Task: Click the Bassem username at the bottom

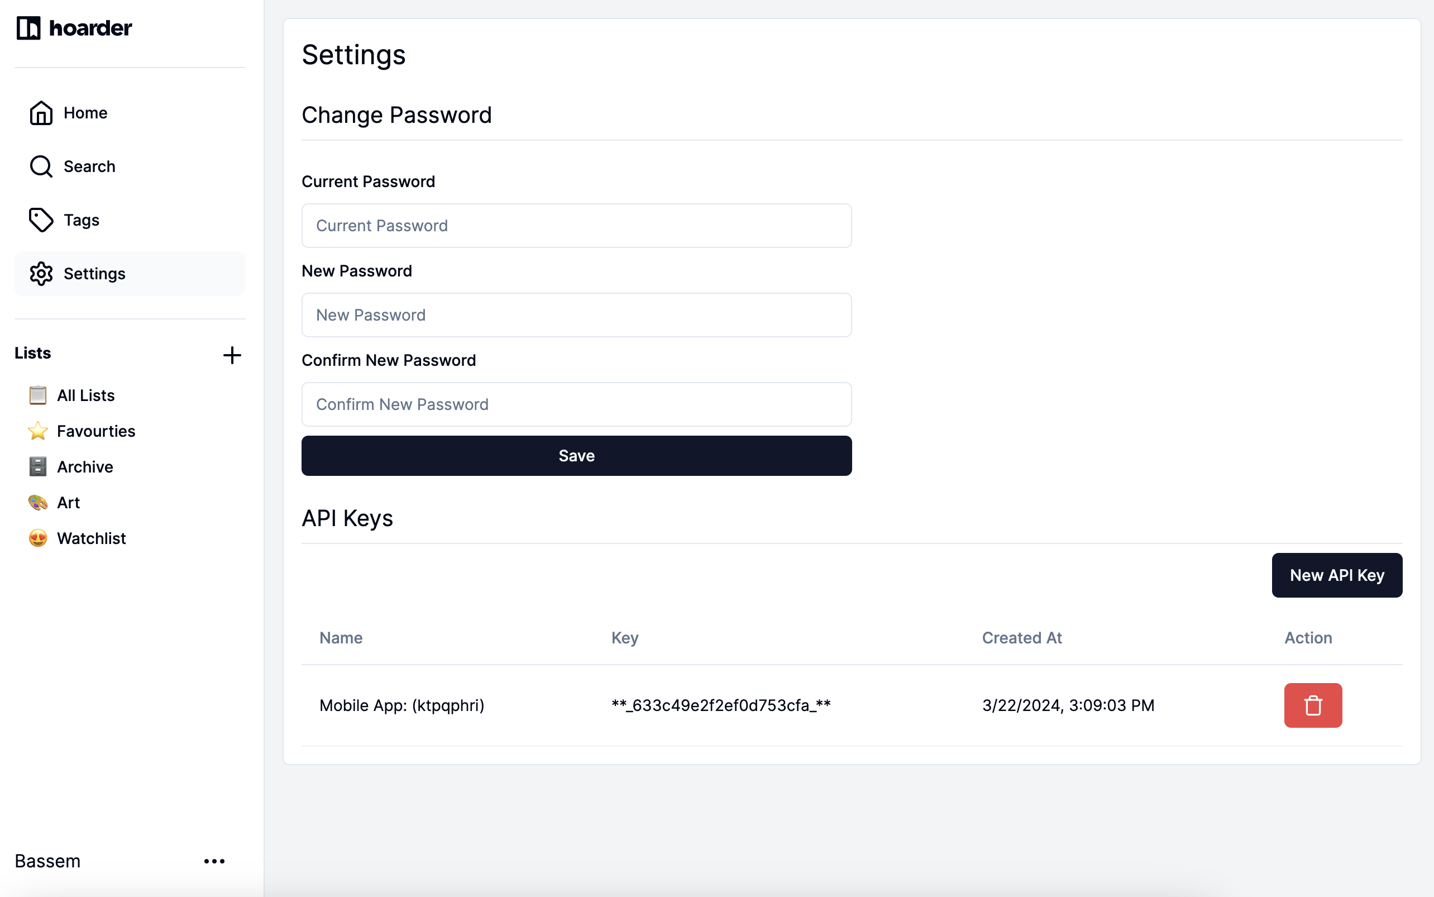Action: pos(47,861)
